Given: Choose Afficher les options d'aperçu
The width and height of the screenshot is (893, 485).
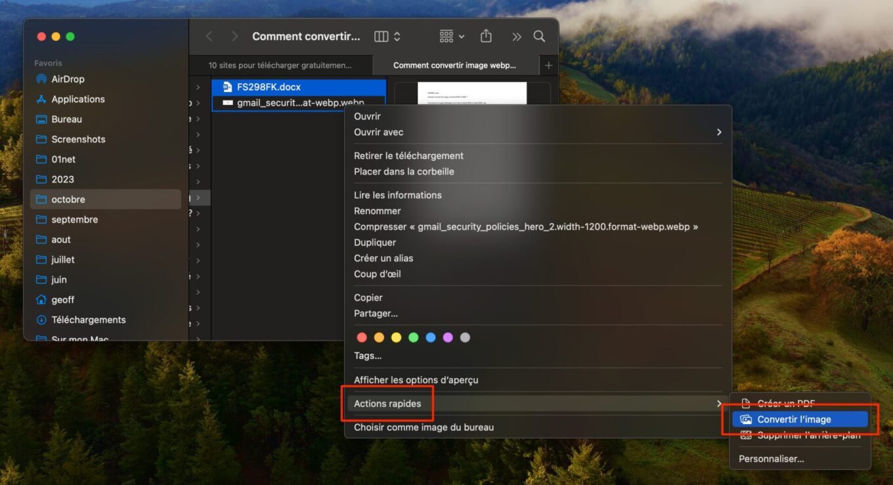Looking at the screenshot, I should pos(416,380).
